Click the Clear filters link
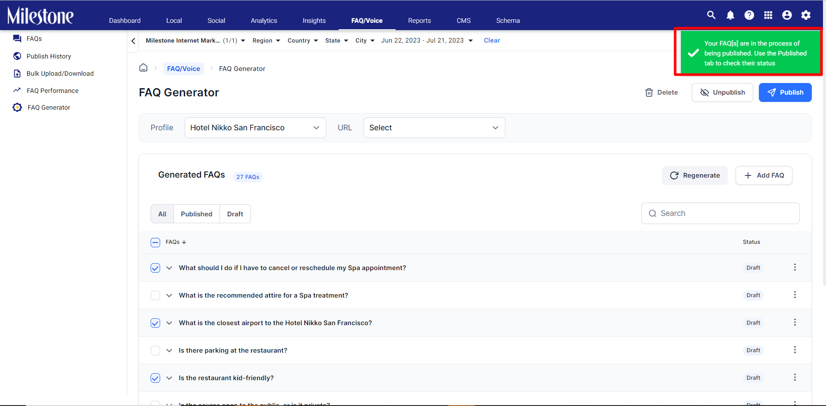This screenshot has width=826, height=406. pyautogui.click(x=492, y=40)
